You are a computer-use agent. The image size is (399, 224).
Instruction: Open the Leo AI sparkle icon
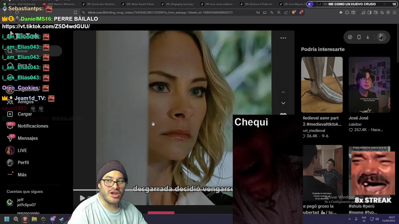click(x=382, y=12)
